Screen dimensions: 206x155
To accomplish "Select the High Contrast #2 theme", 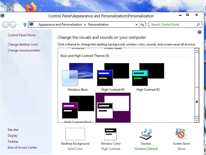I will [148, 77].
